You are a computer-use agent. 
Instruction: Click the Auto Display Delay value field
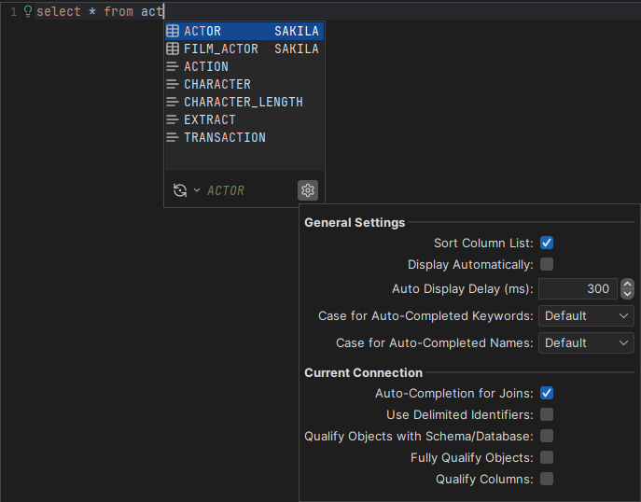click(x=578, y=288)
